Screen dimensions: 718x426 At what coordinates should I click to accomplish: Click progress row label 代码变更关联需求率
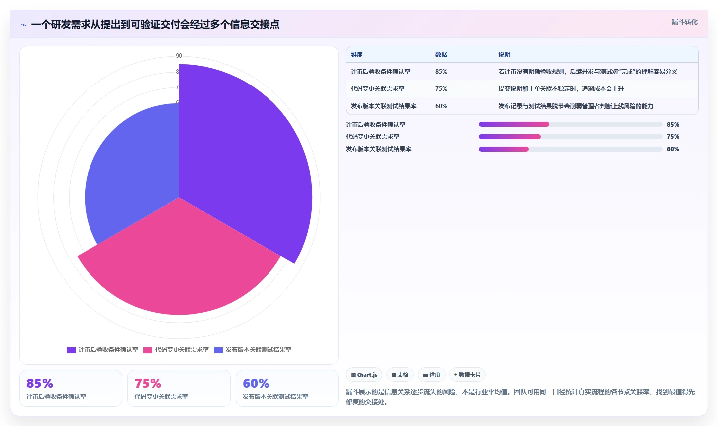(372, 137)
